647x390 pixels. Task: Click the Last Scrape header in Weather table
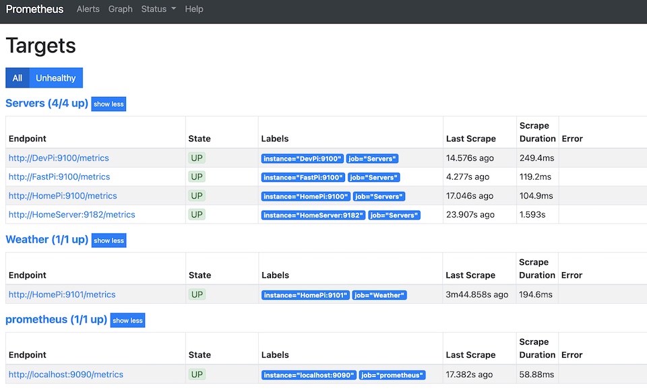click(470, 275)
